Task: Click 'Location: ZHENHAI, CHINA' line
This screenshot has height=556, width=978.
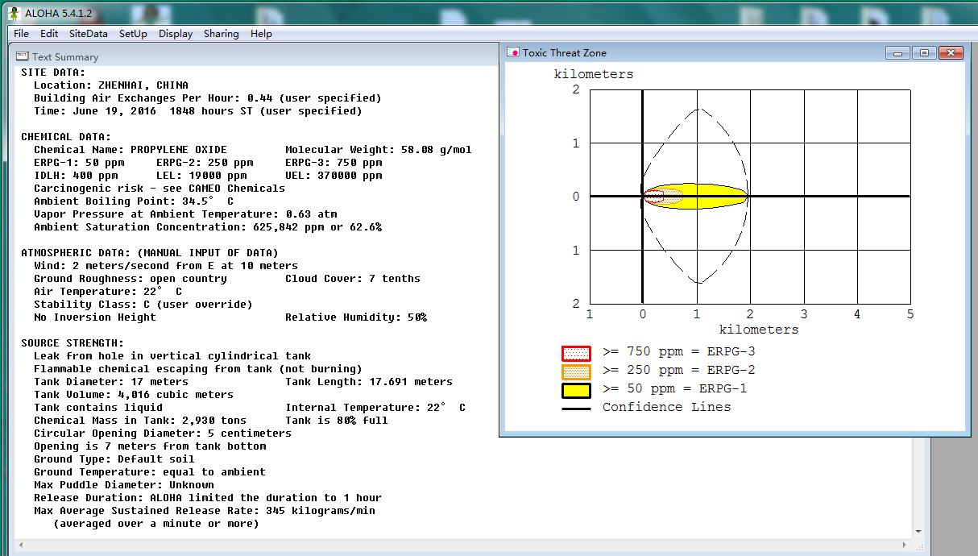Action: point(111,85)
